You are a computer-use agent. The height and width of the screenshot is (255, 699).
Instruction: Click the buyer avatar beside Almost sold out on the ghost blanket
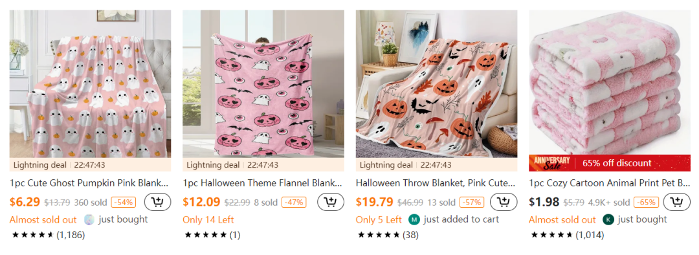click(x=89, y=219)
